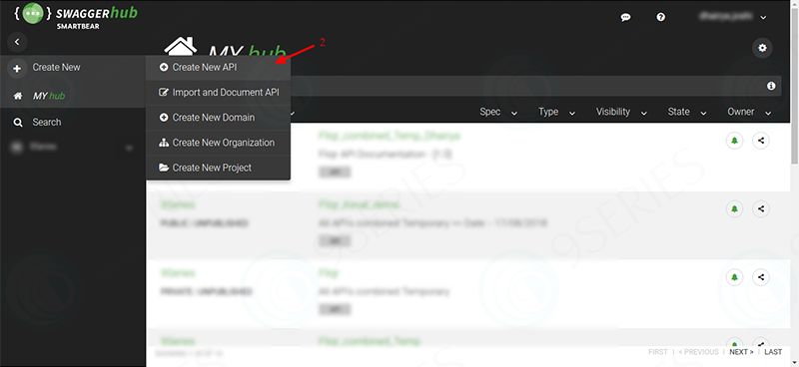This screenshot has height=367, width=799.
Task: Open the Visibility filter dropdown
Action: pyautogui.click(x=621, y=112)
